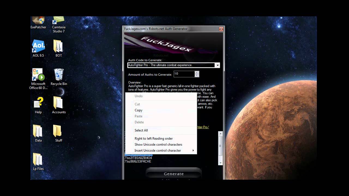Open the Accounts folder
Image resolution: width=349 pixels, height=196 pixels.
click(x=59, y=105)
